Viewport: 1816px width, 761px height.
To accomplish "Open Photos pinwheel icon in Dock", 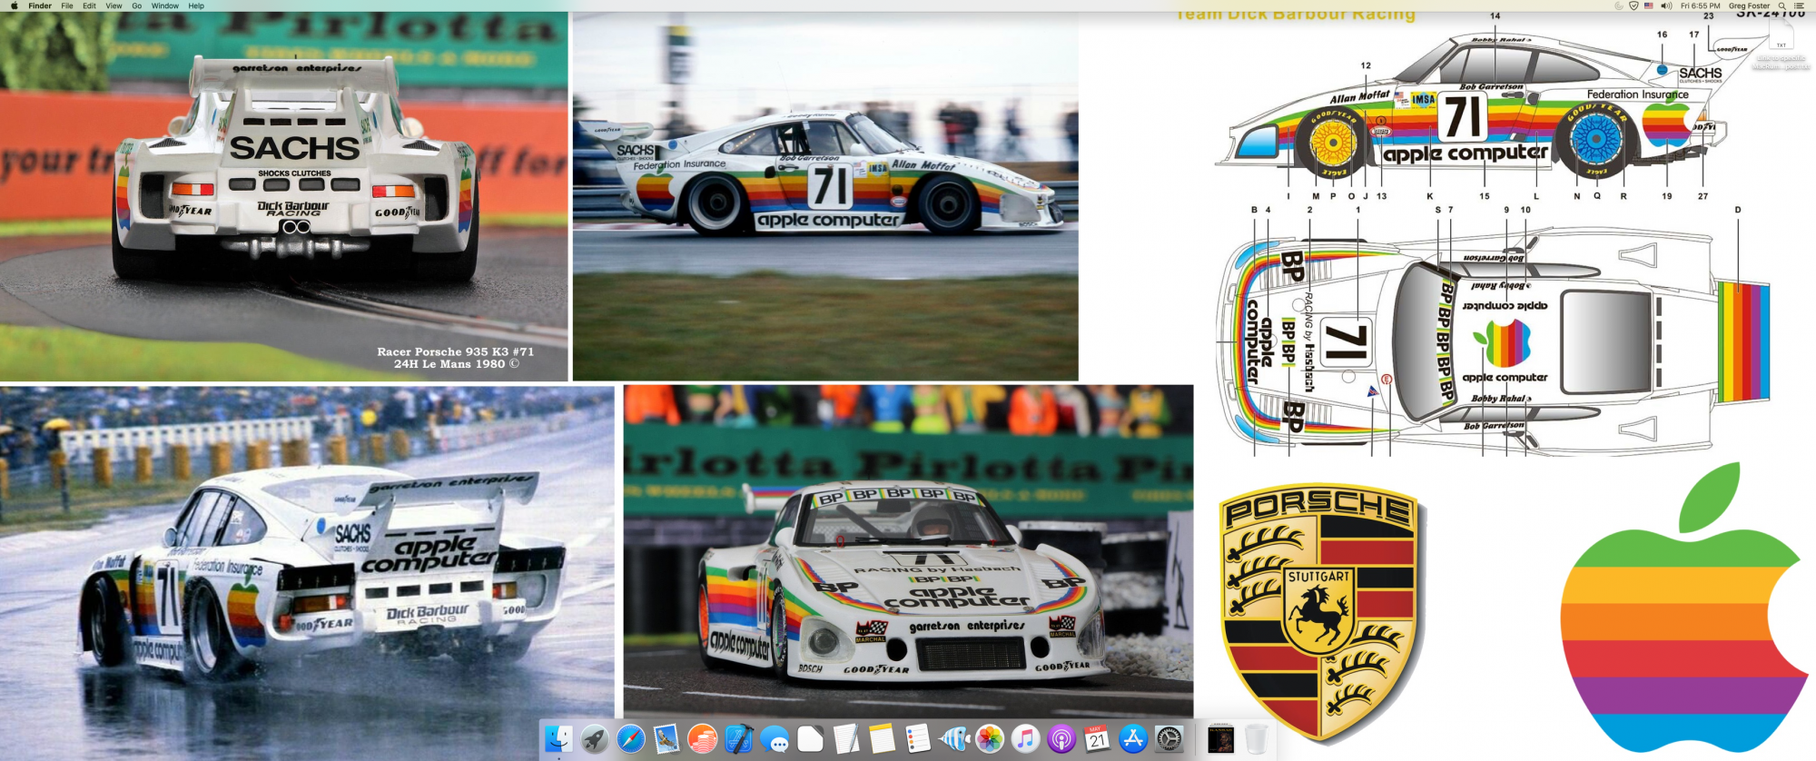I will click(990, 738).
